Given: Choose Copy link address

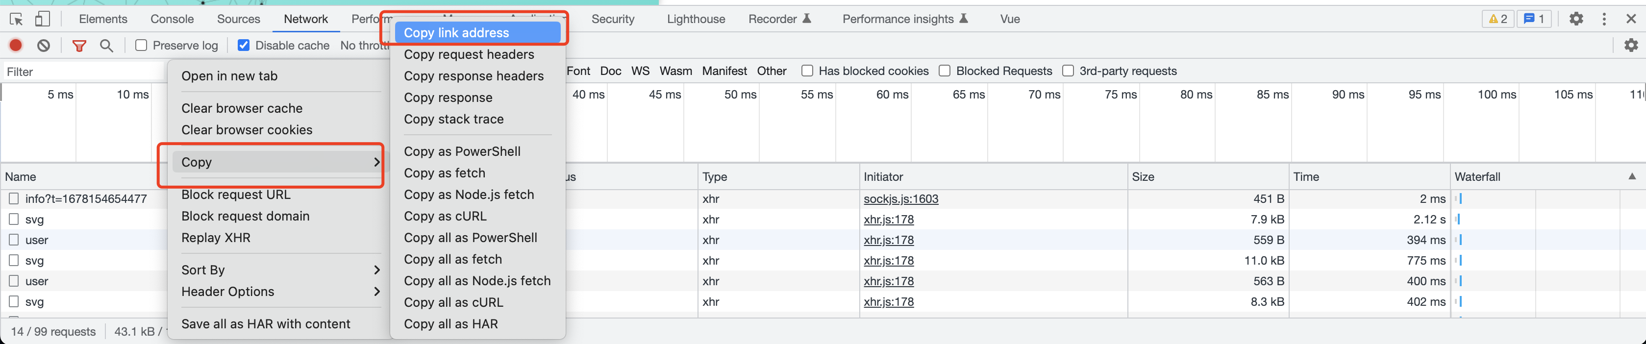Looking at the screenshot, I should click(476, 32).
